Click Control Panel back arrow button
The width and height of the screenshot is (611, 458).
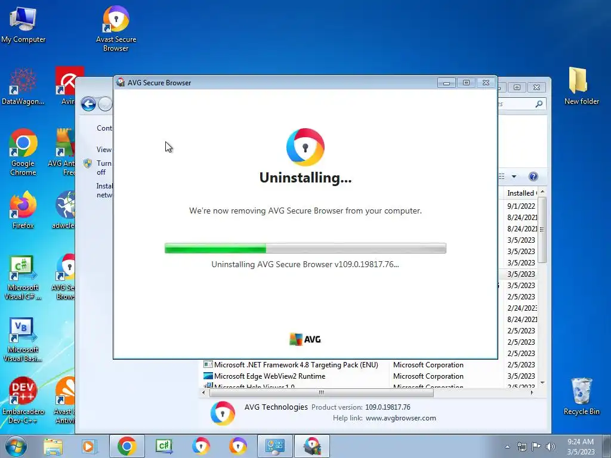point(88,104)
